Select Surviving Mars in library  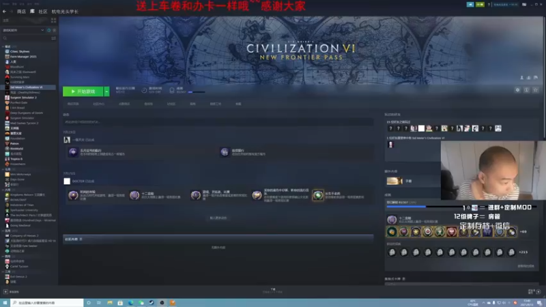coord(20,77)
